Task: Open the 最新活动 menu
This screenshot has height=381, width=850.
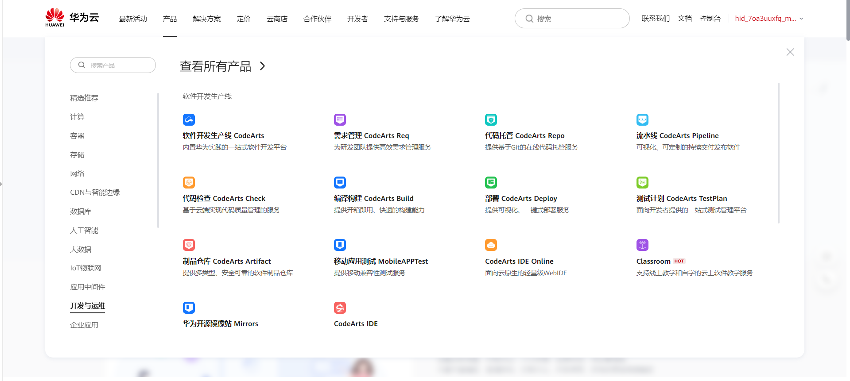Action: coord(133,19)
